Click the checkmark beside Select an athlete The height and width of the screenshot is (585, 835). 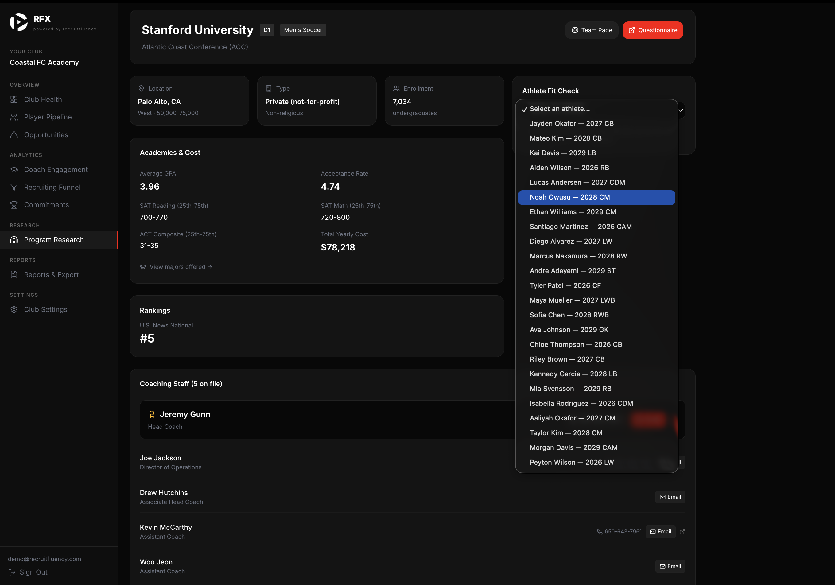coord(524,109)
